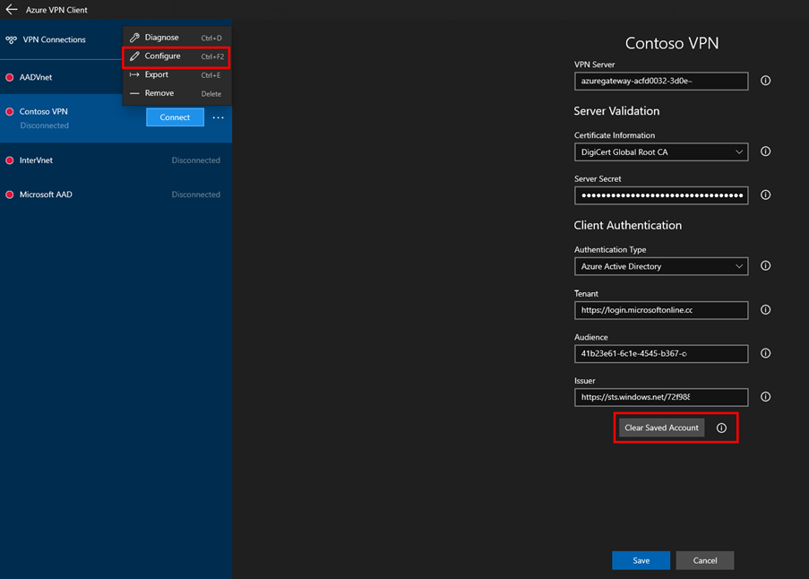Show info for Server Secret
The image size is (809, 579).
[x=766, y=195]
